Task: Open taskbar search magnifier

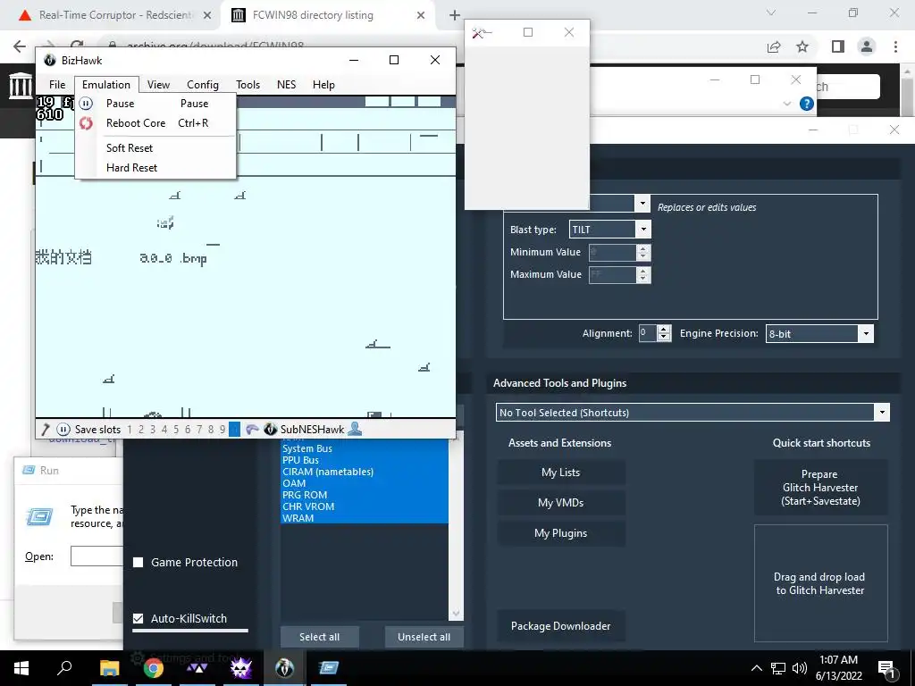Action: 64,667
